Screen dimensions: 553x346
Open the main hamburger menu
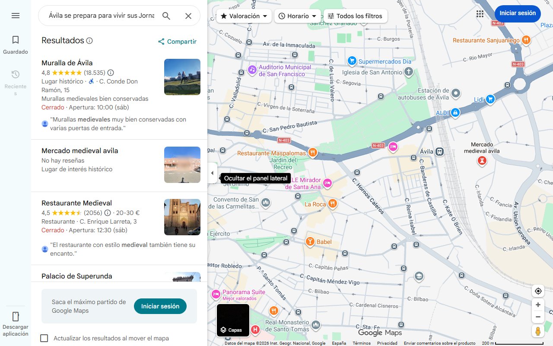click(16, 16)
